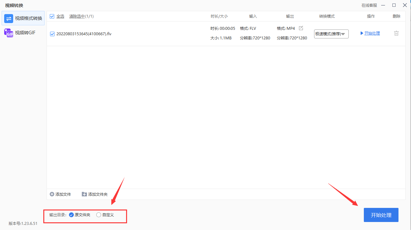Image resolution: width=411 pixels, height=230 pixels.
Task: Select the 原文件夹 output radio button
Action: point(71,215)
